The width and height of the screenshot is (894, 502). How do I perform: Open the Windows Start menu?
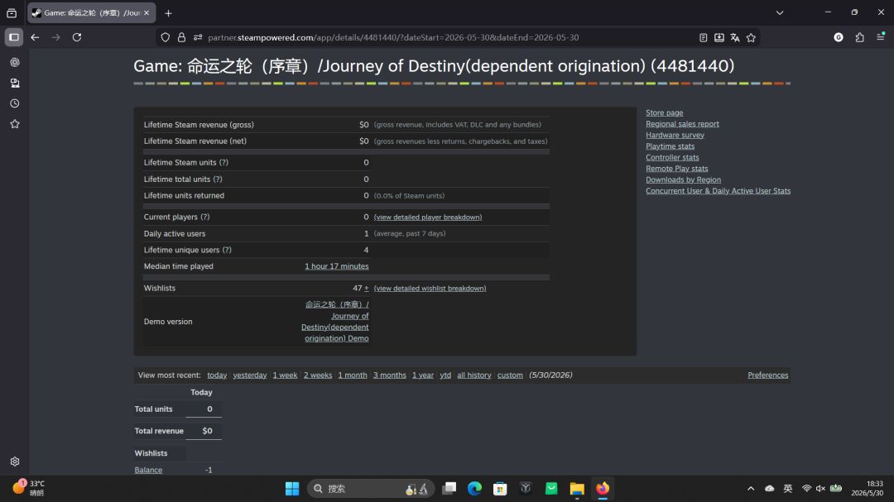click(x=292, y=488)
